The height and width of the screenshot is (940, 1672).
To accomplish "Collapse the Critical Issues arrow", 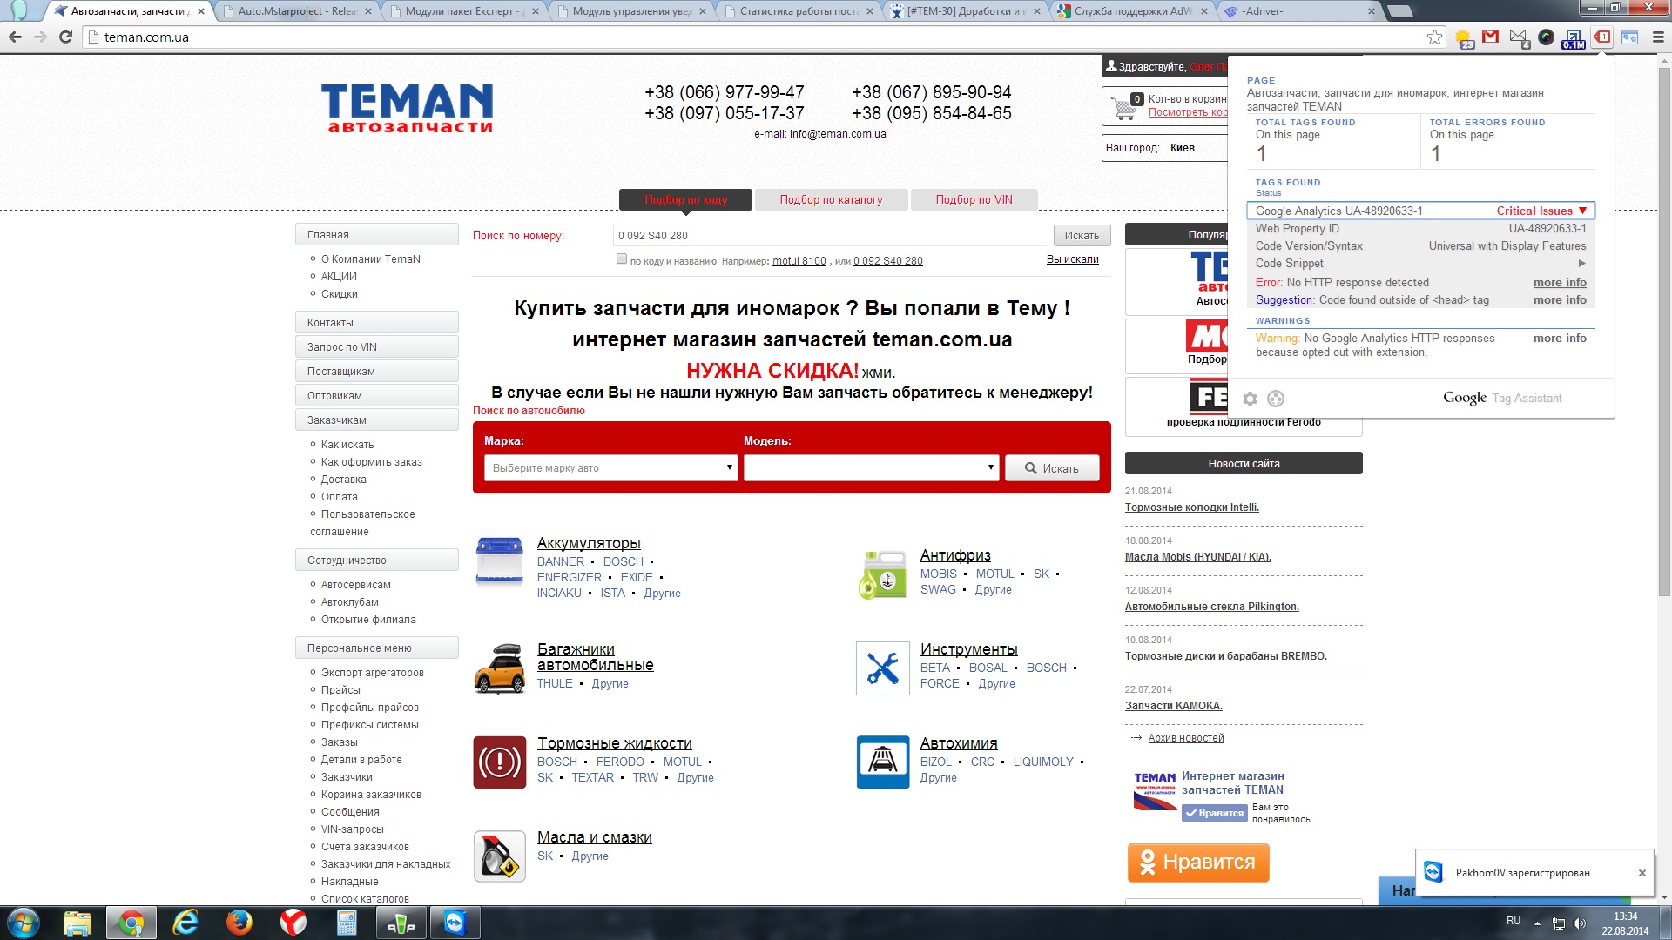I will click(1582, 211).
